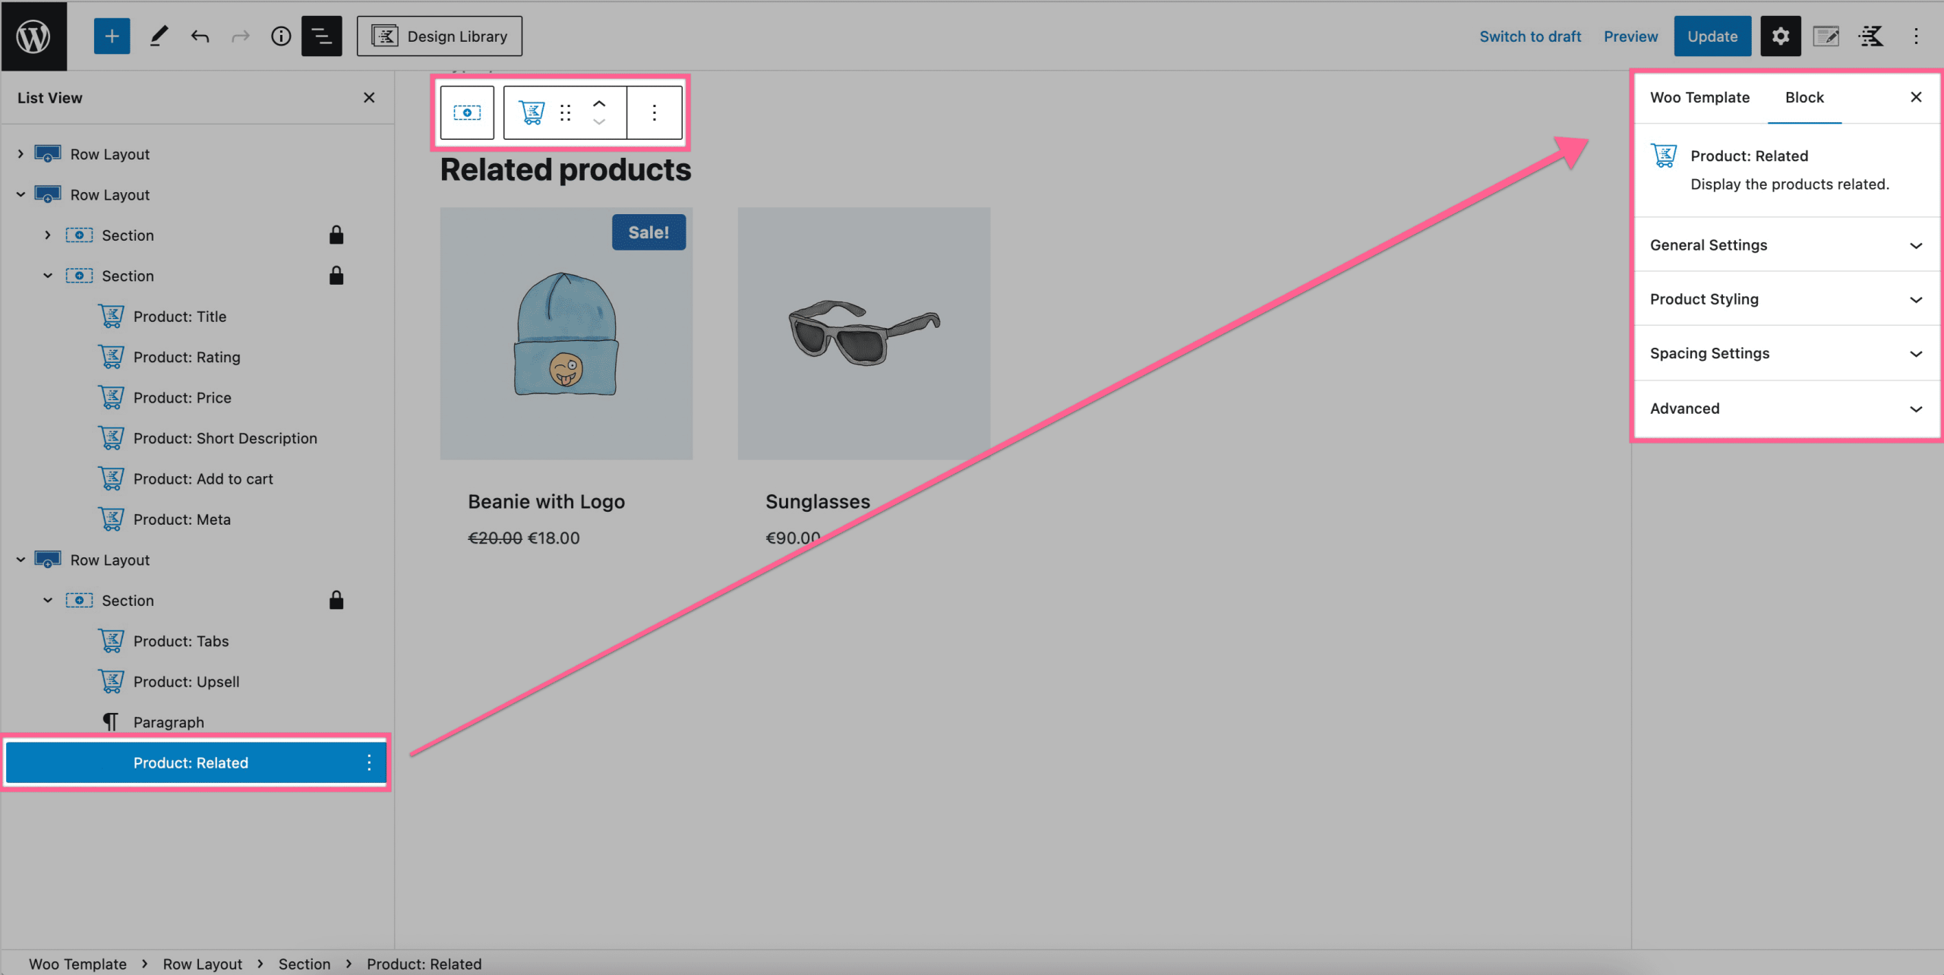Select Product: Price in List View
Viewport: 1944px width, 975px height.
[182, 398]
